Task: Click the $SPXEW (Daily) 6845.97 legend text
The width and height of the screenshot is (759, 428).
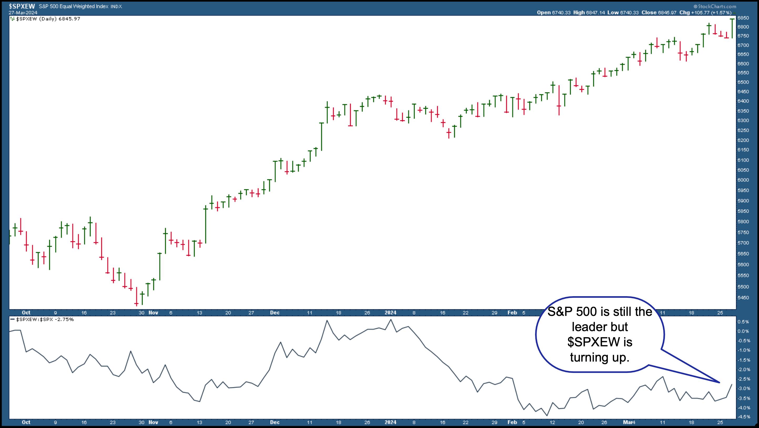Action: coord(48,19)
